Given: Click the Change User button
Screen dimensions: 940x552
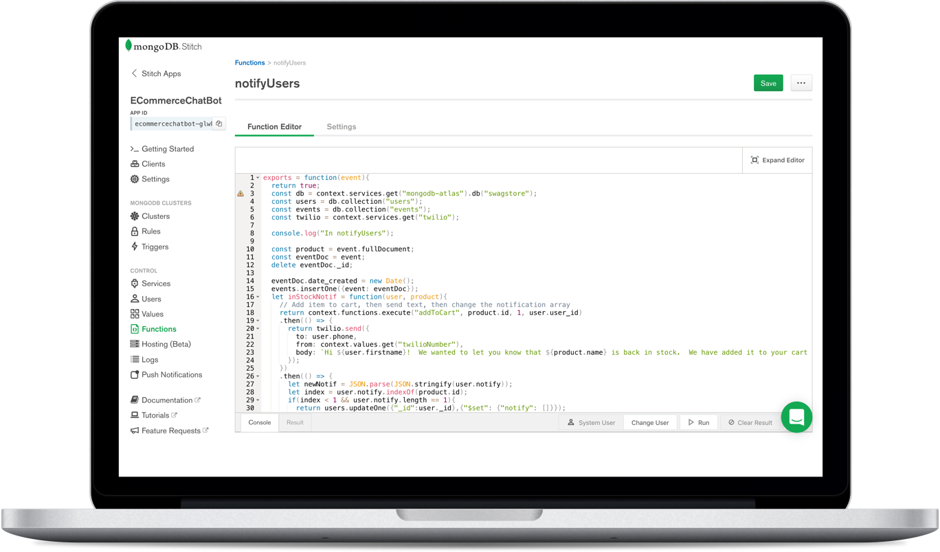Looking at the screenshot, I should tap(650, 423).
